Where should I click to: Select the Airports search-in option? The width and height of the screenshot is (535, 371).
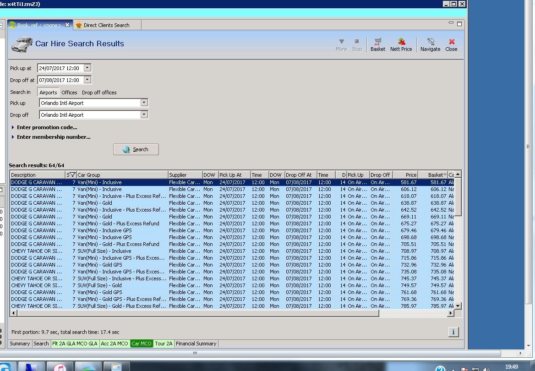click(x=48, y=93)
